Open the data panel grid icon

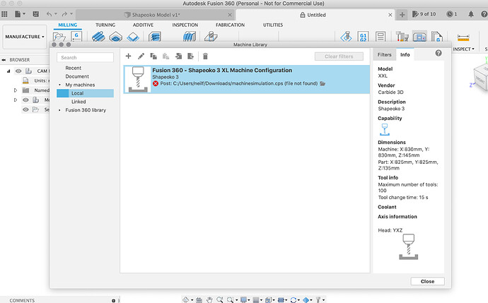(4, 14)
